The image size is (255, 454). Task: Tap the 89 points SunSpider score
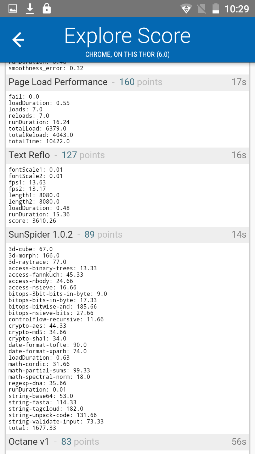click(103, 235)
